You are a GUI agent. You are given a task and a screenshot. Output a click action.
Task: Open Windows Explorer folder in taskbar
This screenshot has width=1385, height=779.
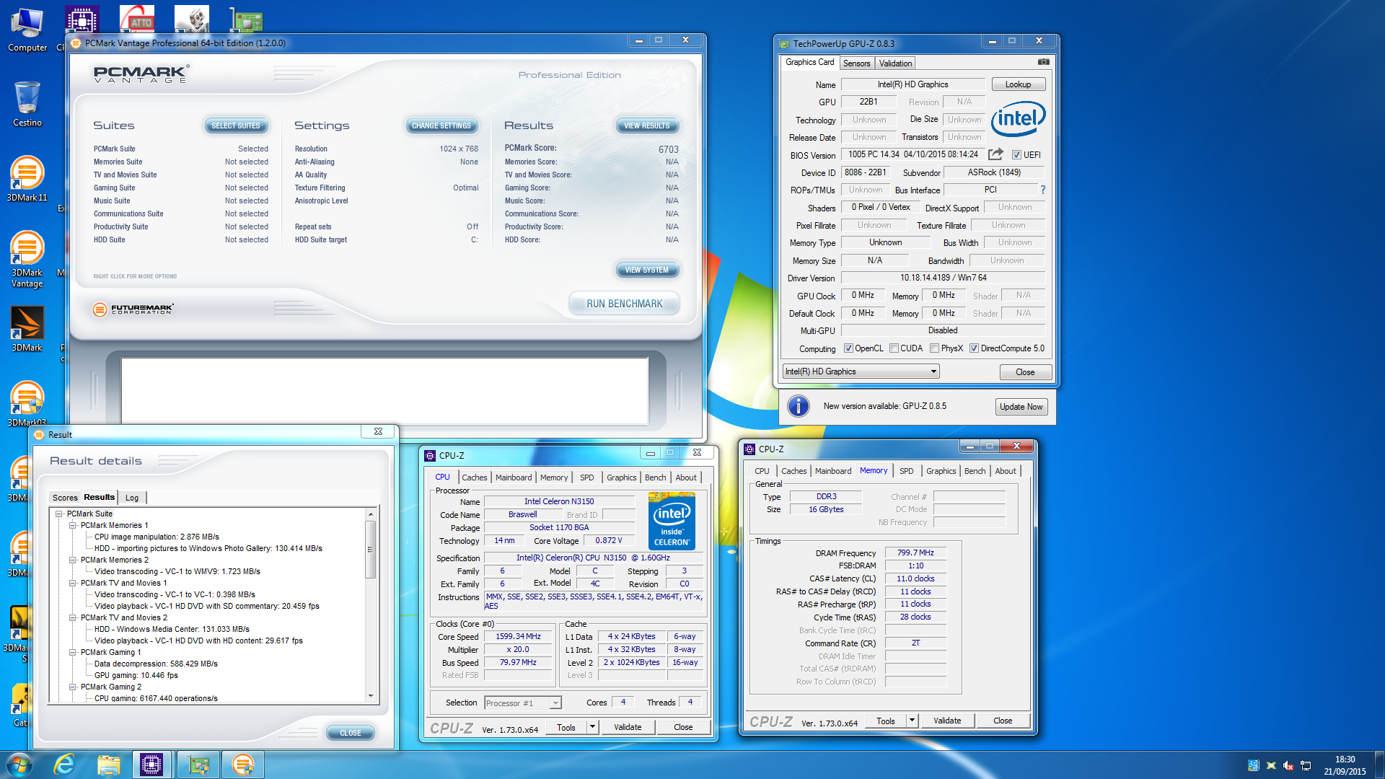(x=108, y=765)
